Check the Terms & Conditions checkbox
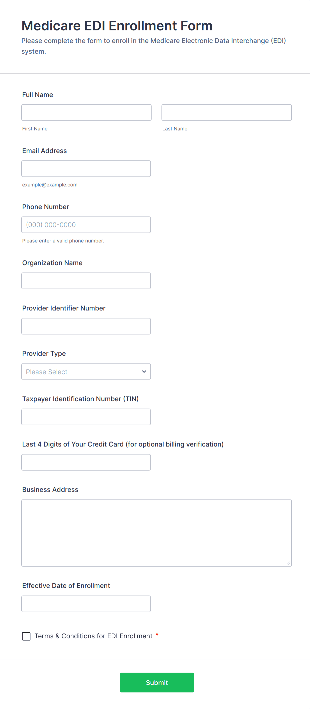 tap(26, 636)
